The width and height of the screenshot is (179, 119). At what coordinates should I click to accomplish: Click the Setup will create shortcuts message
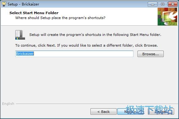point(95,35)
